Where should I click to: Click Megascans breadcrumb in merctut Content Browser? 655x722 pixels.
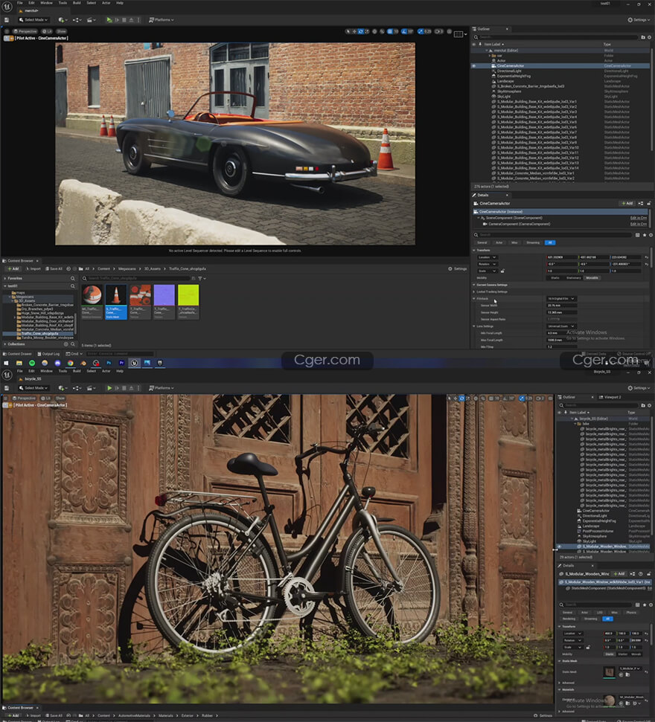[x=127, y=269]
